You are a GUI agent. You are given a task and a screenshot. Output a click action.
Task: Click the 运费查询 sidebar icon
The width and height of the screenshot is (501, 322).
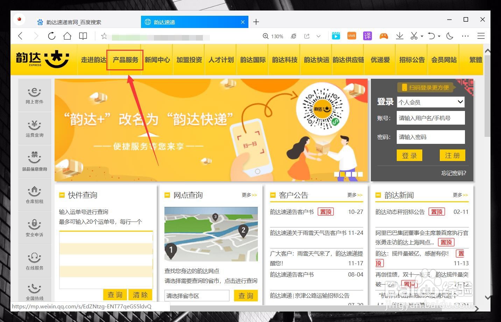click(x=34, y=128)
